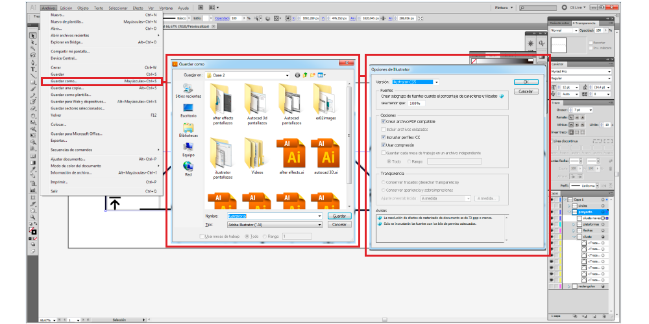Click the create new folder icon
Image resolution: width=649 pixels, height=324 pixels.
313,75
